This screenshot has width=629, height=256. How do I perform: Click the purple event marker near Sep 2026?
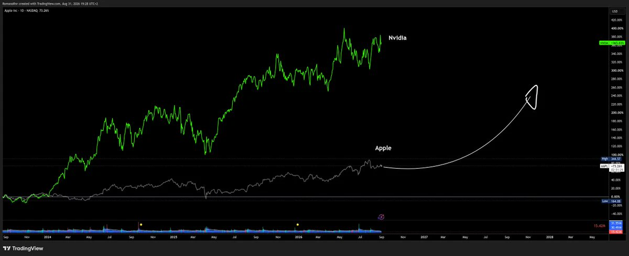(x=381, y=216)
